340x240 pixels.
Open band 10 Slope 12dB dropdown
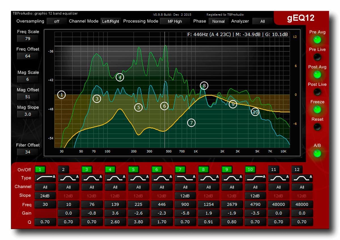(x=255, y=196)
